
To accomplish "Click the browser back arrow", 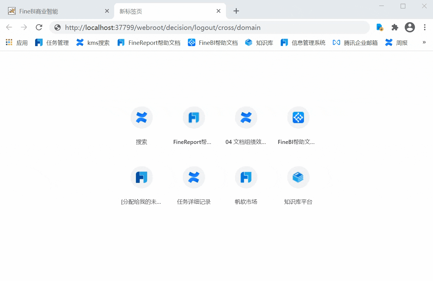I will 9,27.
